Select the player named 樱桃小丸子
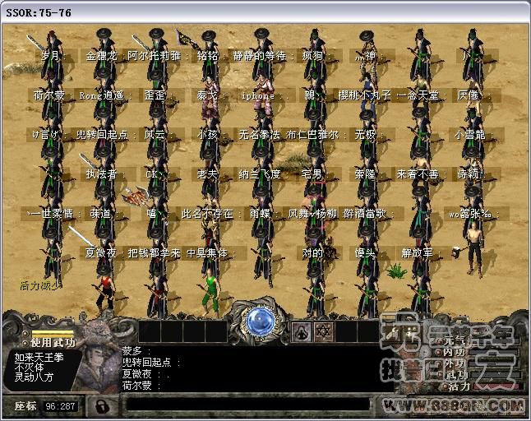The width and height of the screenshot is (531, 421). pos(364,95)
